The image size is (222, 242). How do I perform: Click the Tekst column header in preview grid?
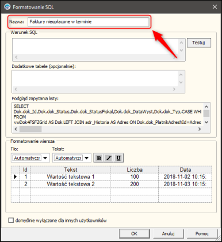tap(70, 169)
